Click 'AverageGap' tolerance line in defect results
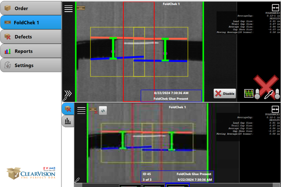The height and width of the screenshot is (187, 281). point(258,118)
